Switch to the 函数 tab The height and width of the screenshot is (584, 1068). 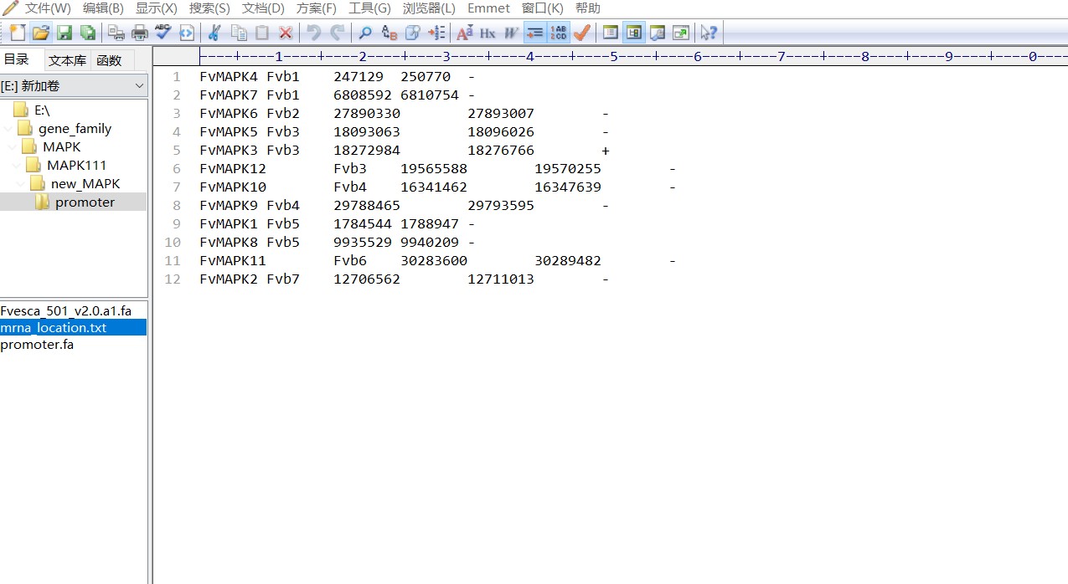(109, 60)
